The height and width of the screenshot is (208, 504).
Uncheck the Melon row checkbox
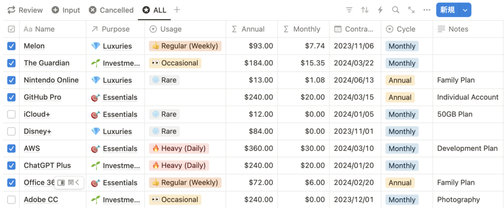point(12,46)
